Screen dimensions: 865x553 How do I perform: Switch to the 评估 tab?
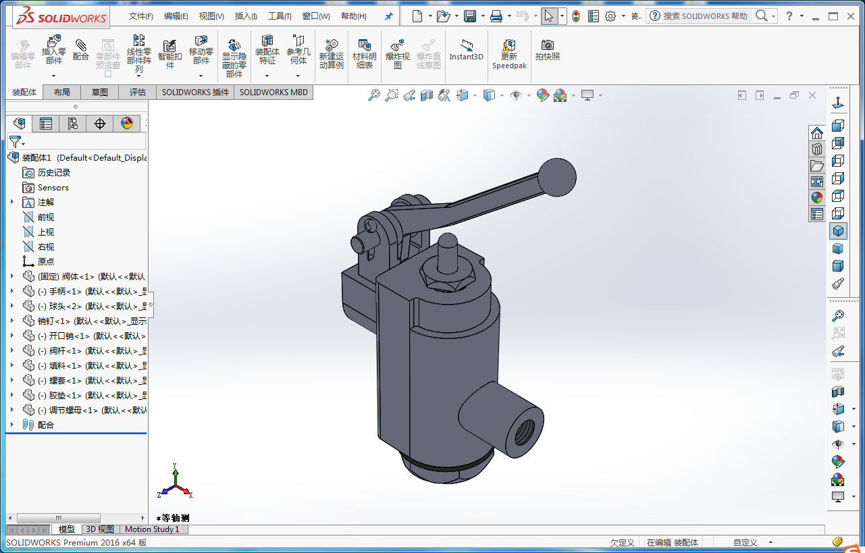(138, 93)
